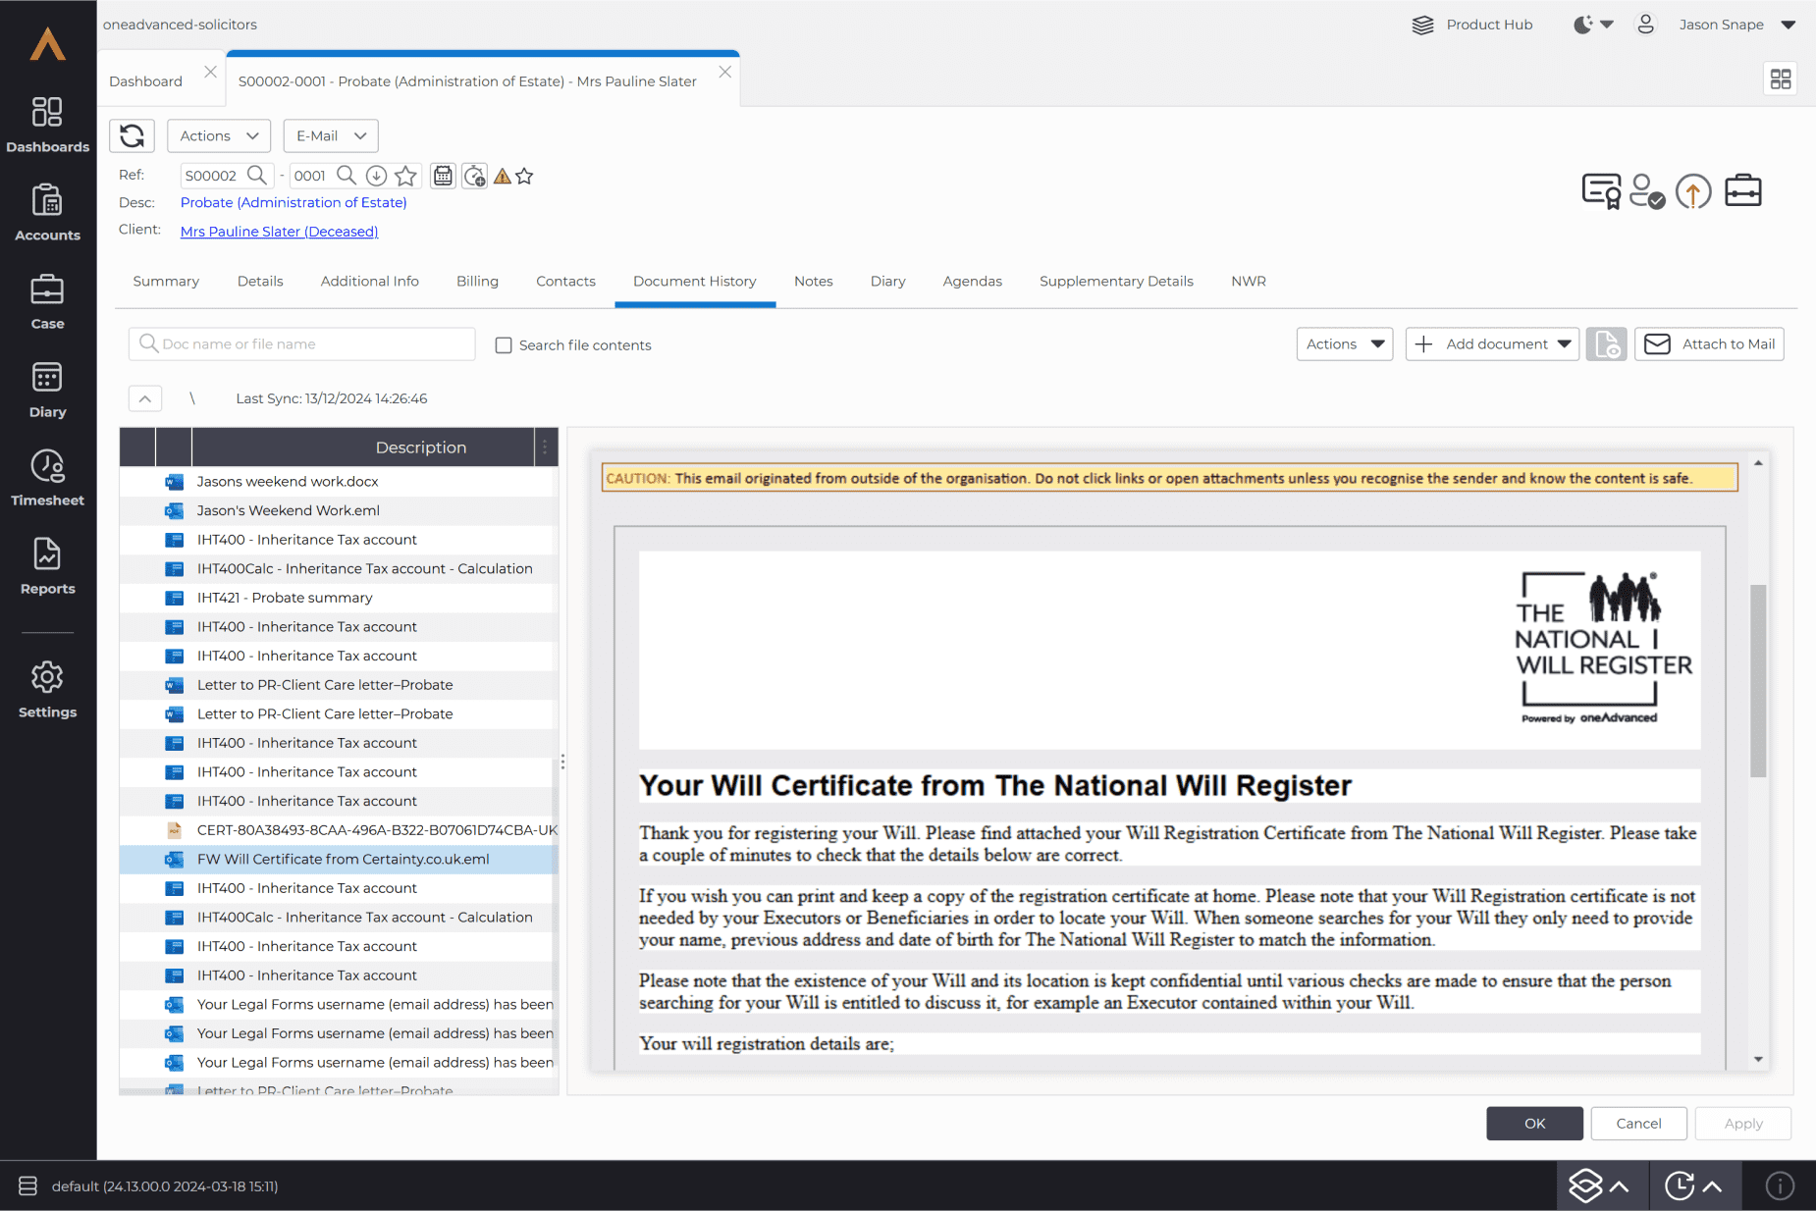
Task: Switch to the Supplementary Details tab
Action: pos(1116,281)
